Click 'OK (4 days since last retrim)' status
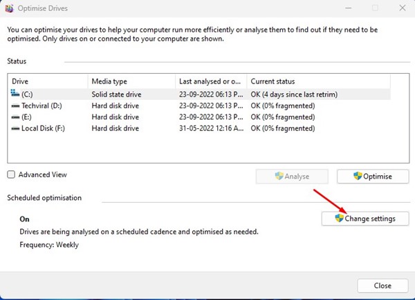The height and width of the screenshot is (300, 415). [294, 94]
